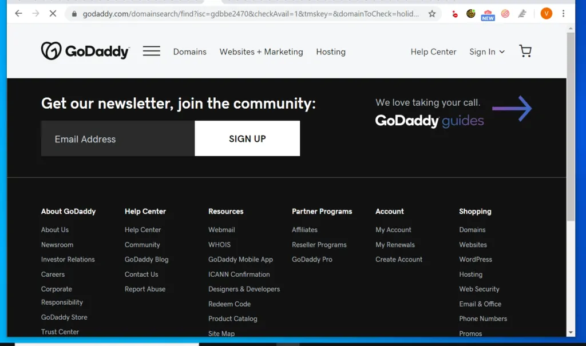Click the padlock site info icon
This screenshot has height=346, width=586.
[74, 14]
